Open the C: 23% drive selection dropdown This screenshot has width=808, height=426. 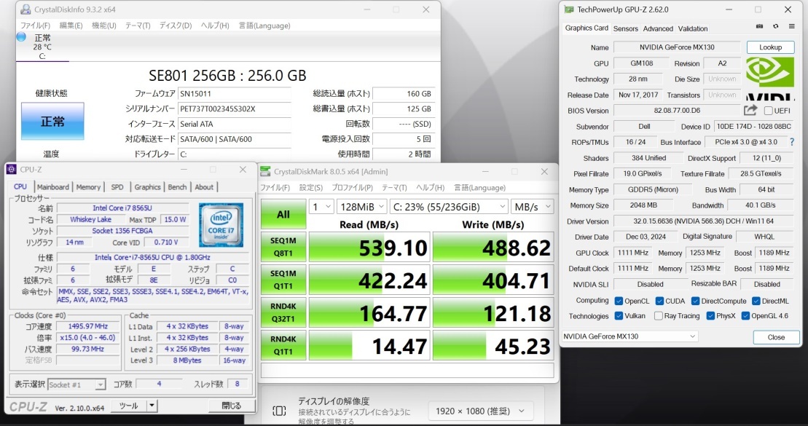click(x=450, y=207)
